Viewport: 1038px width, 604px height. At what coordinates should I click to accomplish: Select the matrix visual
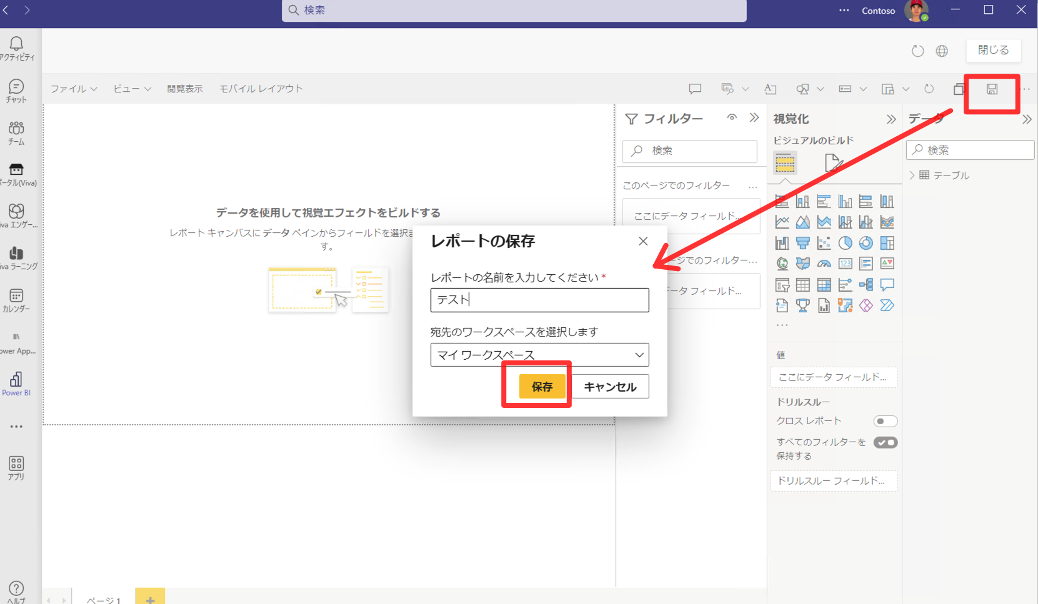tap(824, 284)
